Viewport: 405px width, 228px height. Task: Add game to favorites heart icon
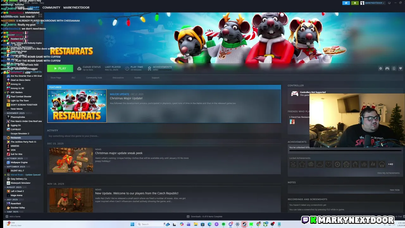tap(401, 68)
